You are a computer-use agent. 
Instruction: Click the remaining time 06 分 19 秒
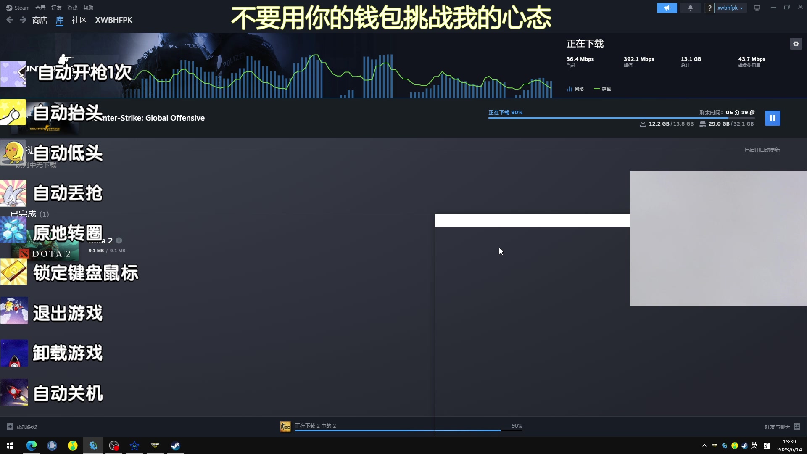[x=740, y=112]
